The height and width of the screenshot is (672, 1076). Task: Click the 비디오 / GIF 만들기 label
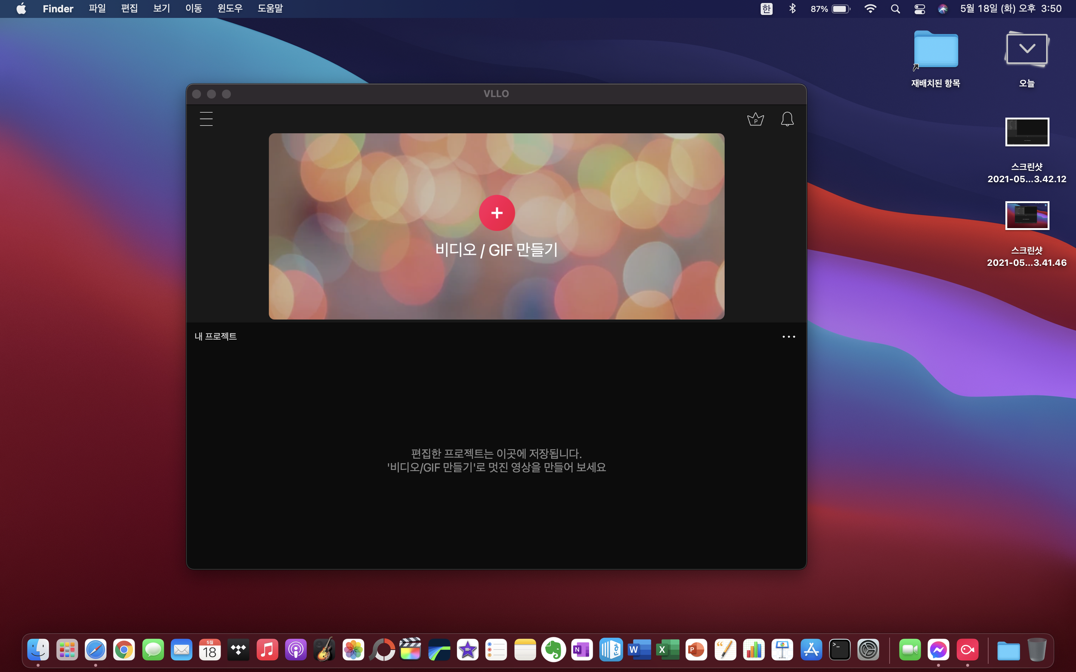[x=496, y=250]
